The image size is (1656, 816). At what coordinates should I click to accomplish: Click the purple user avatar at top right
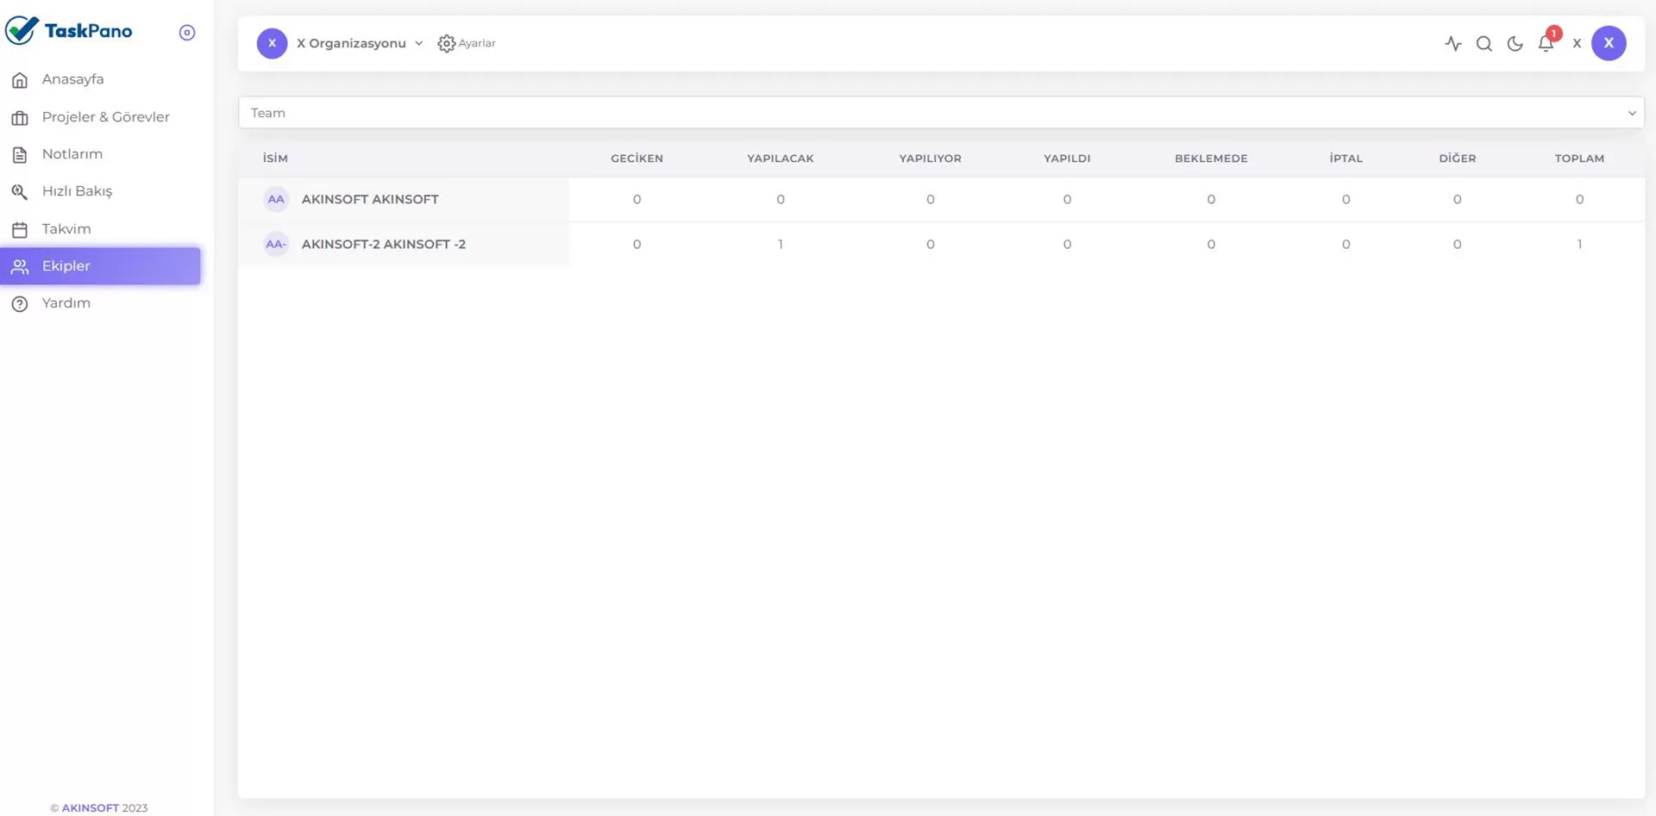[x=1608, y=43]
